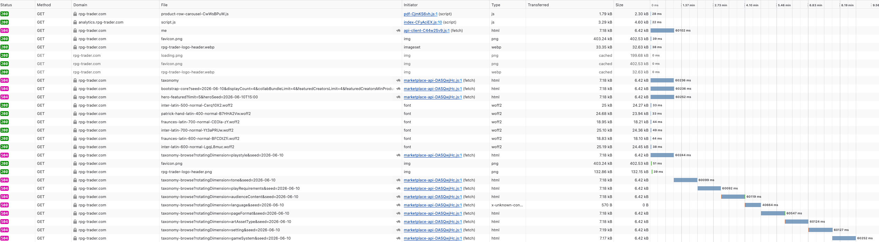Click the turtle icon on the gameSystem taxonomy-browse row
The width and height of the screenshot is (879, 242).
(x=398, y=238)
